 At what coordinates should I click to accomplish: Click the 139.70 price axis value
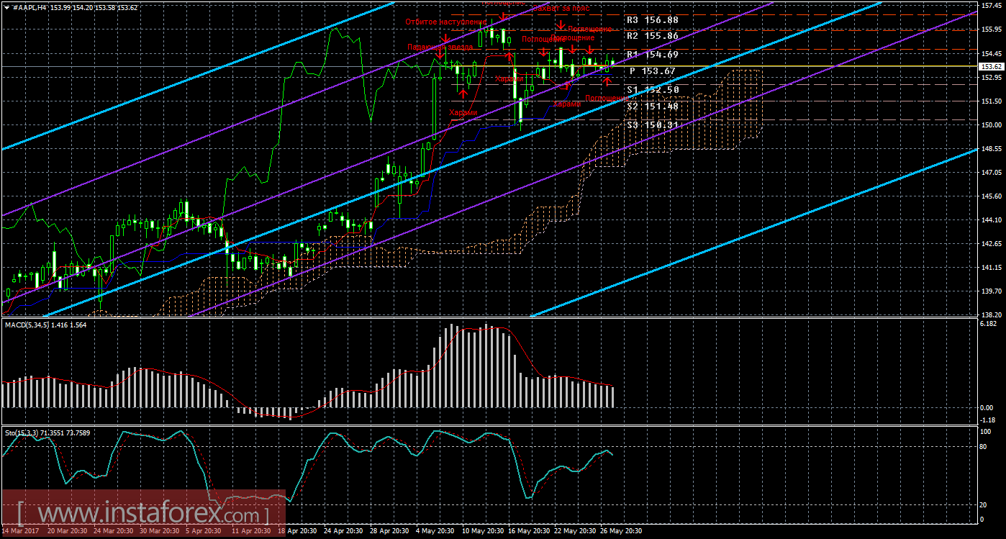tap(991, 291)
